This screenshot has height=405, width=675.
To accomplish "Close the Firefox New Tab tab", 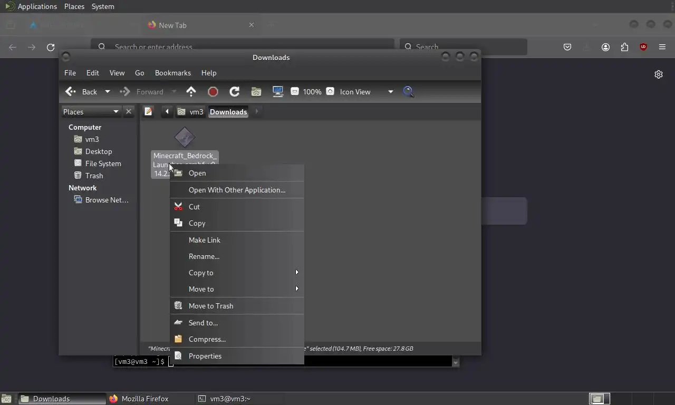I will coord(252,25).
